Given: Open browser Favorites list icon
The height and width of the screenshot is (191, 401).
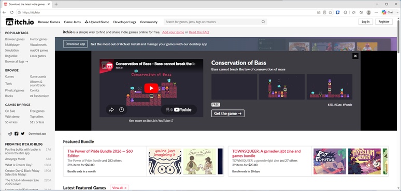Looking at the screenshot, I should click(354, 12).
